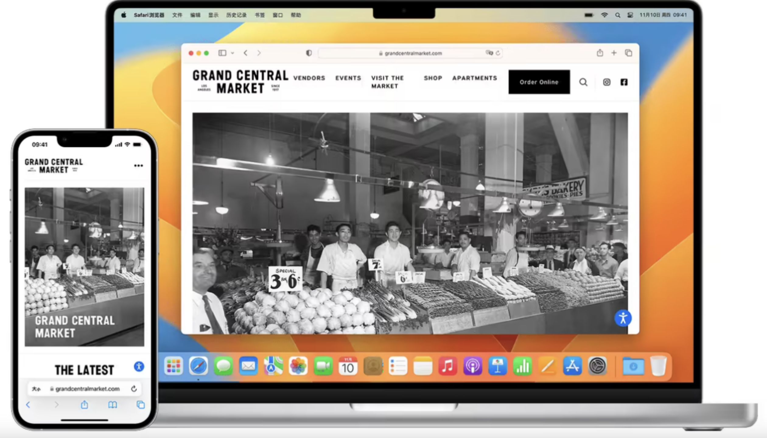Toggle the sidebar in Mac Safari
This screenshot has width=767, height=438.
pos(222,53)
